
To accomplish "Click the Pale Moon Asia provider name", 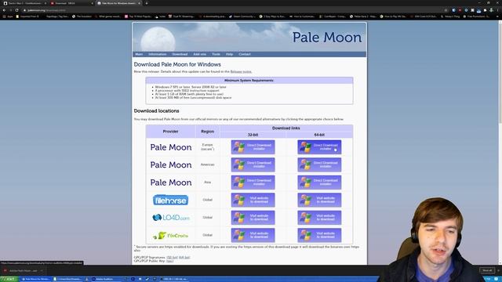I will (x=171, y=183).
